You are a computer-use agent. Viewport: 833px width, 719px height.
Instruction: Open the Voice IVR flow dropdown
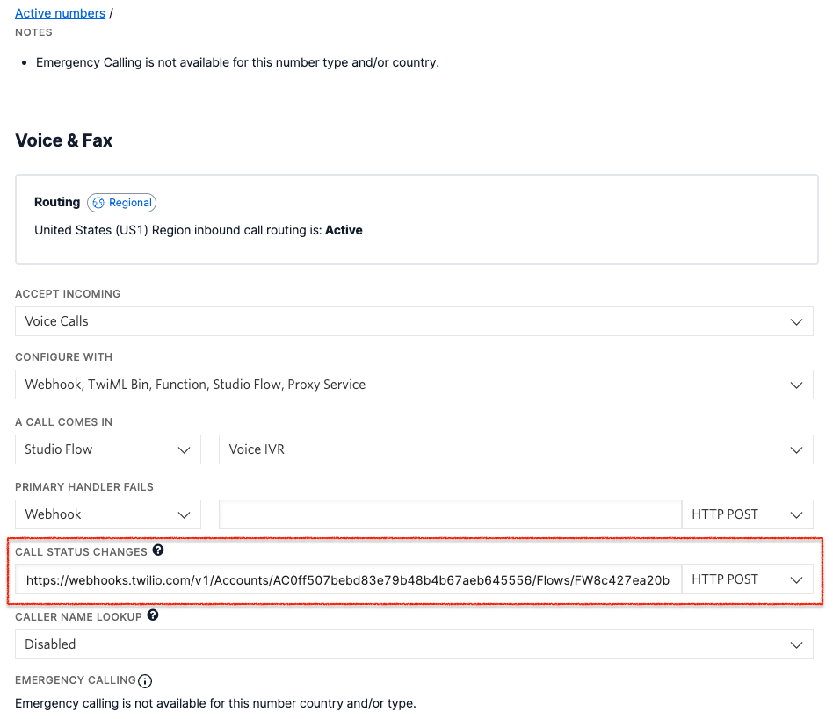(516, 449)
